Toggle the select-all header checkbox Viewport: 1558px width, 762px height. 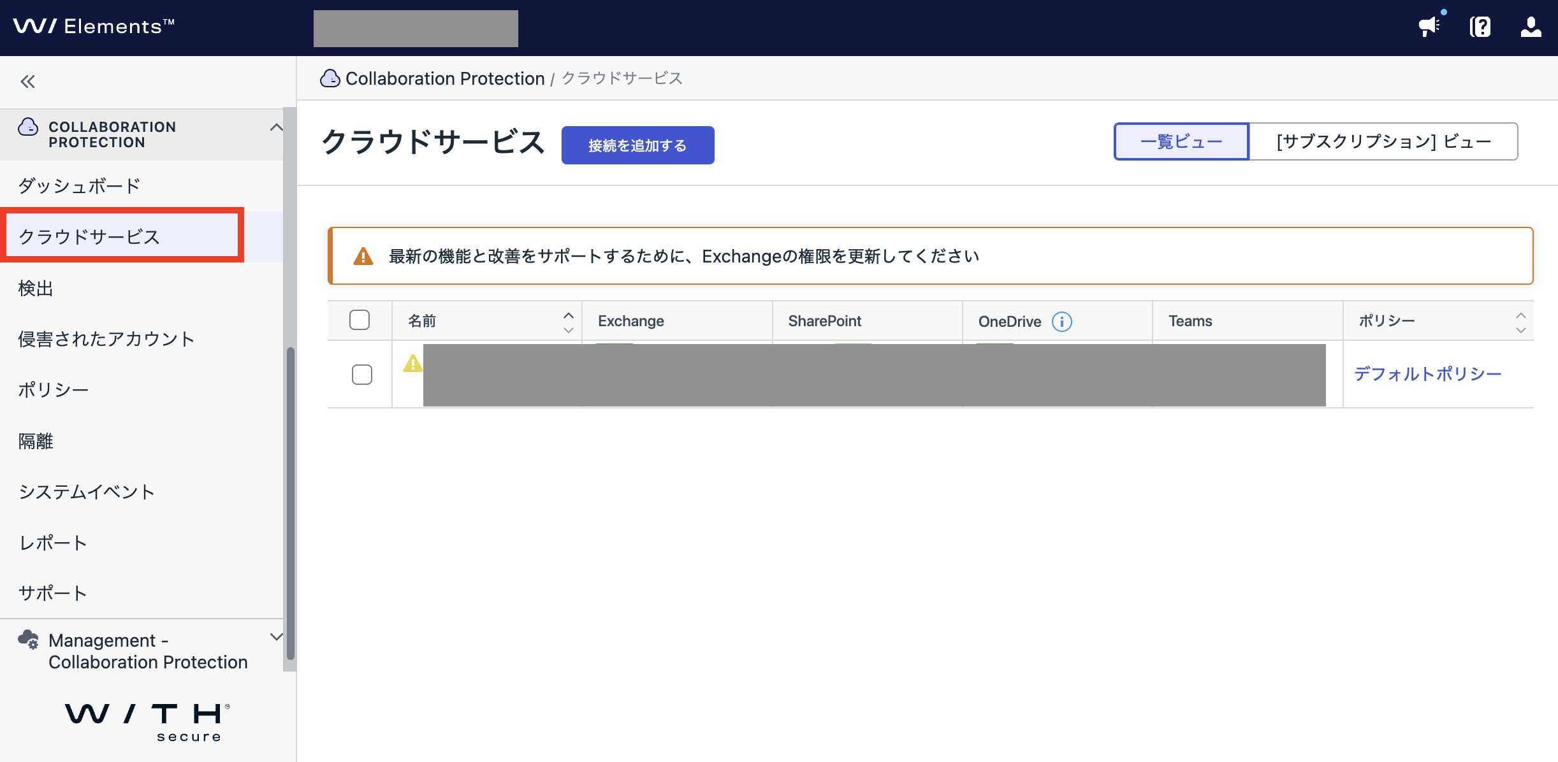point(360,320)
